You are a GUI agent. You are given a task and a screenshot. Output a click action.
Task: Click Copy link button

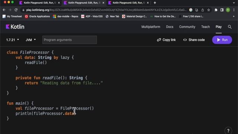[x=166, y=40]
